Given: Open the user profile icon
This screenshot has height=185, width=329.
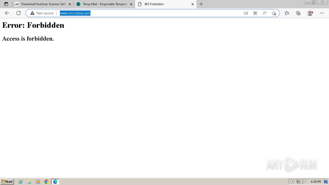Looking at the screenshot, I should point(310,13).
